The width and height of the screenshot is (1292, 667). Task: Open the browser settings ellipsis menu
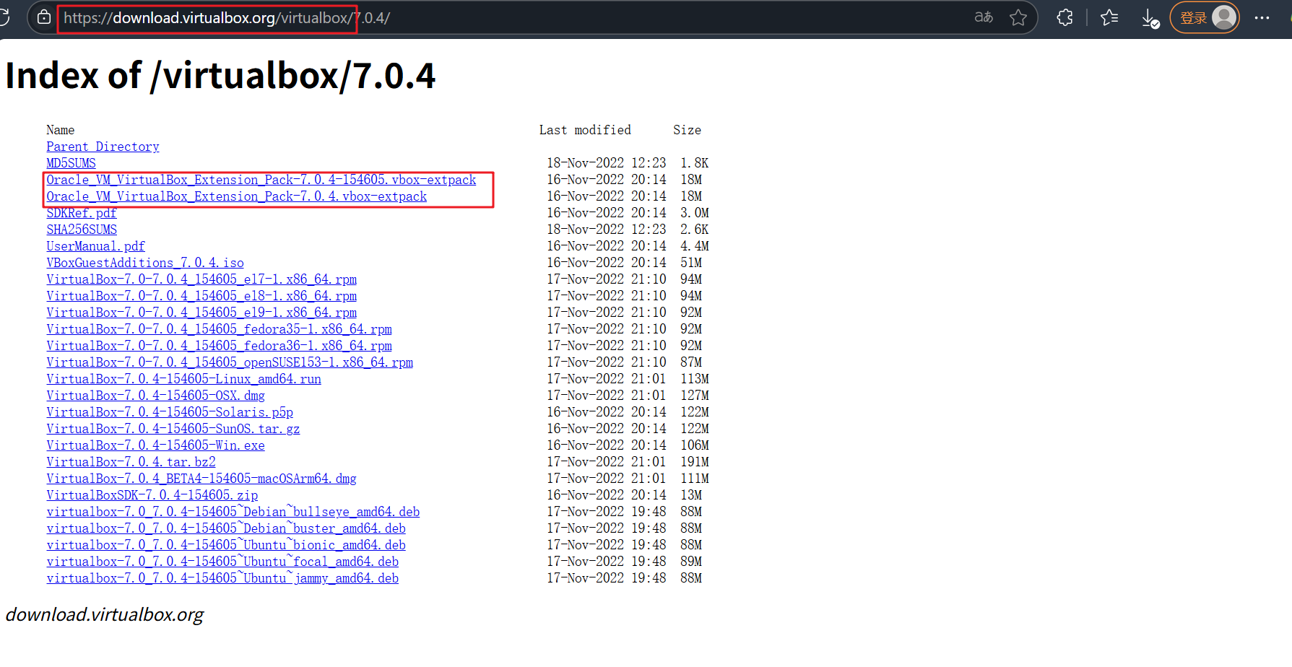click(1262, 18)
